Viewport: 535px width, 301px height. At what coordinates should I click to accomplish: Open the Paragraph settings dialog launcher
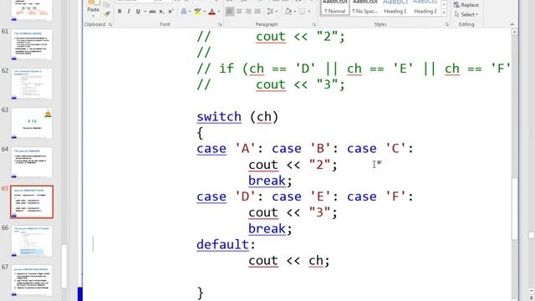point(314,24)
